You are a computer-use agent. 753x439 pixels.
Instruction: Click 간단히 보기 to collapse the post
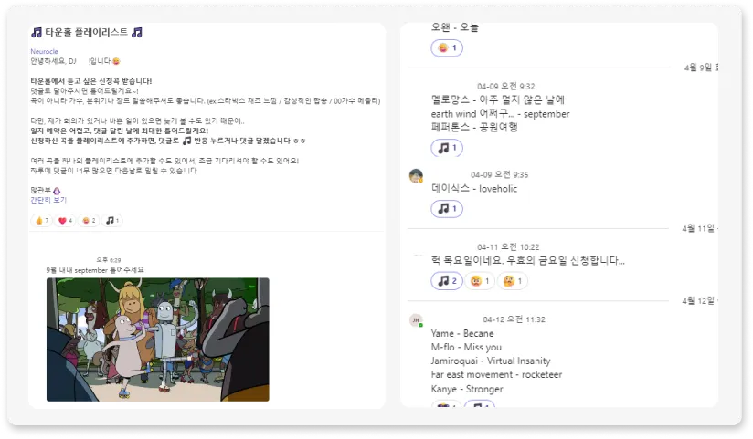48,200
